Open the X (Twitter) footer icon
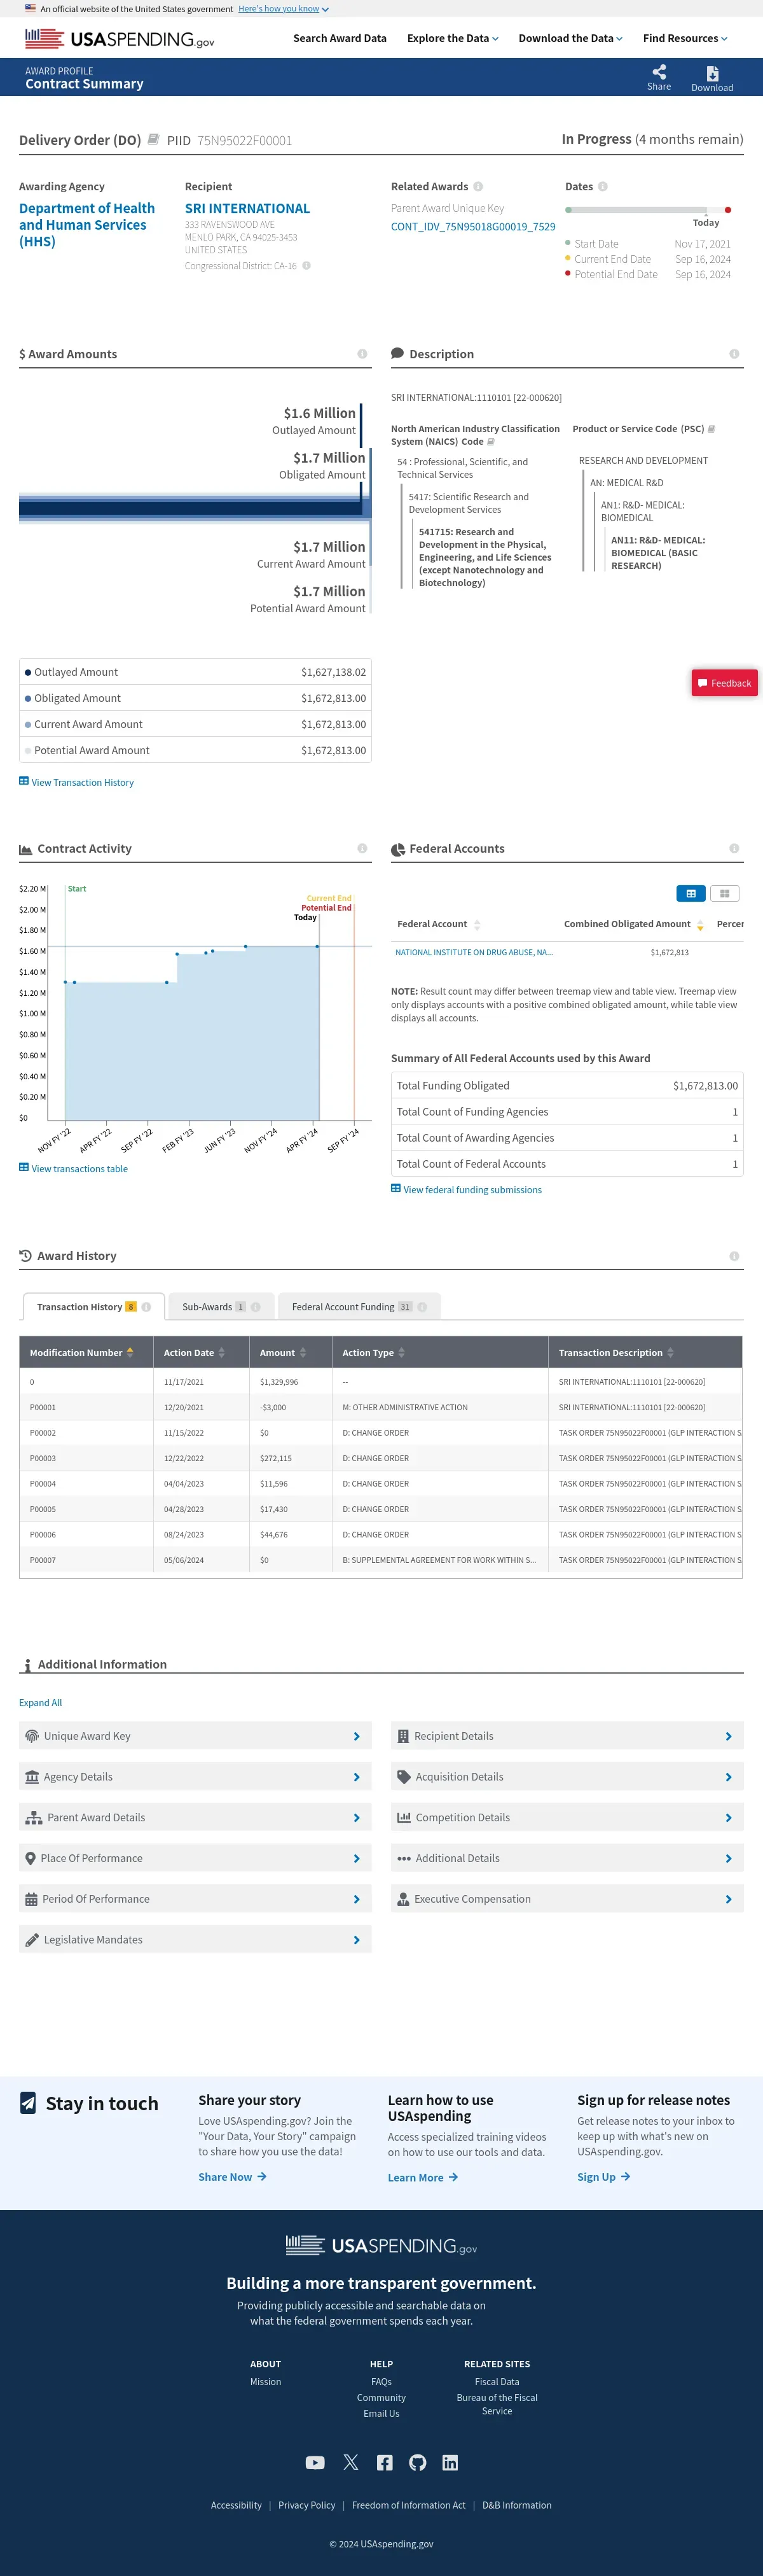763x2576 pixels. (350, 2463)
